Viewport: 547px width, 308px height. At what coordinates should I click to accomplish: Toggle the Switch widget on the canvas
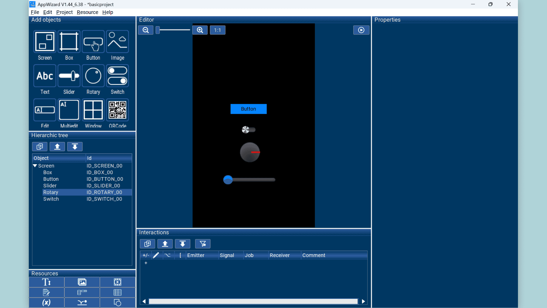point(248,129)
